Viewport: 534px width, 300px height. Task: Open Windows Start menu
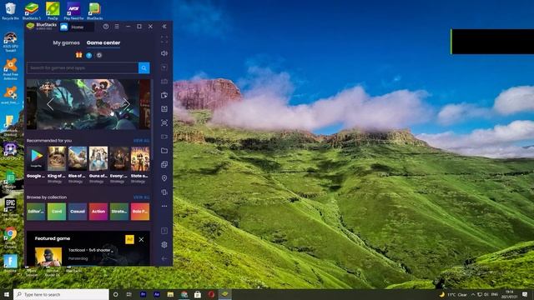tap(7, 294)
